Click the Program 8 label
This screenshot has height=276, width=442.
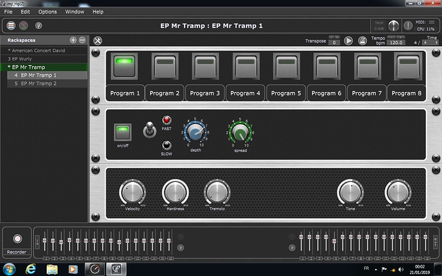407,93
